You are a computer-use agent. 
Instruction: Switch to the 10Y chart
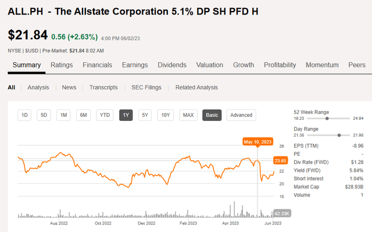(x=166, y=115)
